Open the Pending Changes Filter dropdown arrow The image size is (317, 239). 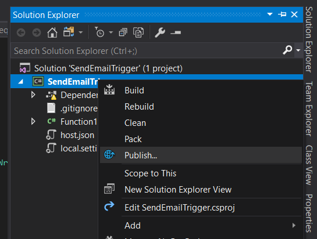pyautogui.click(x=111, y=32)
